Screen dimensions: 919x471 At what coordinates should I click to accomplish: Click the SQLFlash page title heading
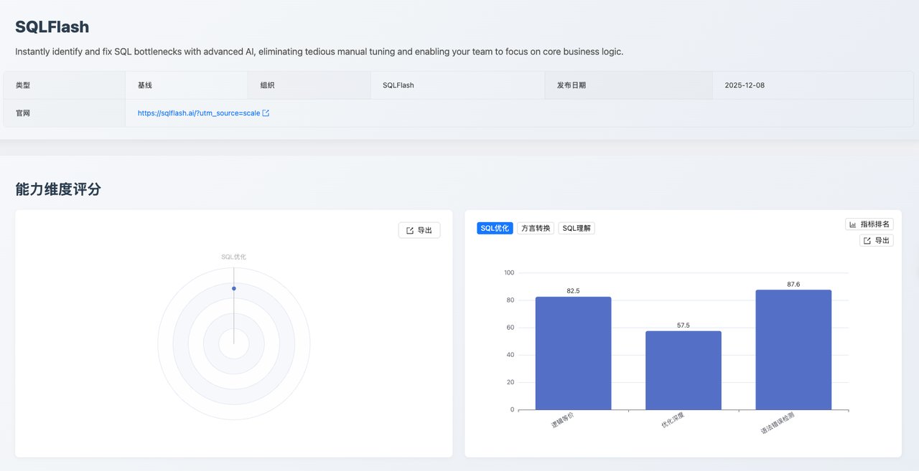coord(52,27)
